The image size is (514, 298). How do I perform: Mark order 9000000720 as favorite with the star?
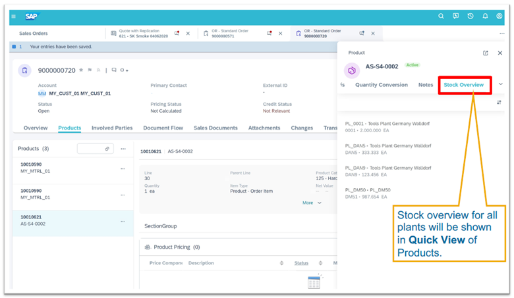click(81, 70)
